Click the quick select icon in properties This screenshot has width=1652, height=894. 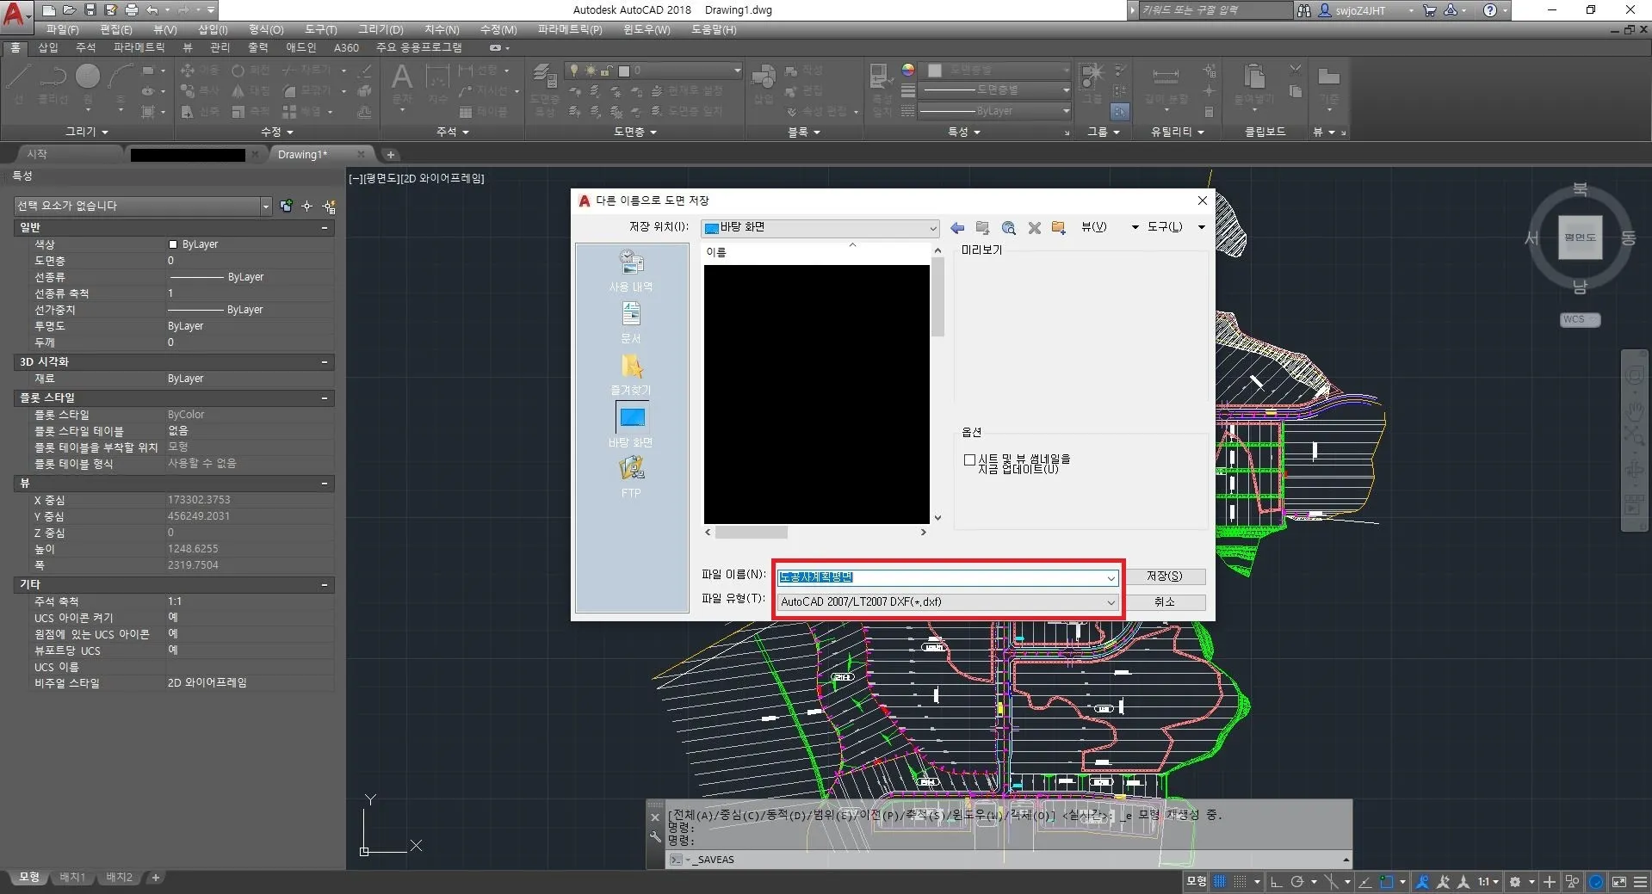(x=329, y=207)
